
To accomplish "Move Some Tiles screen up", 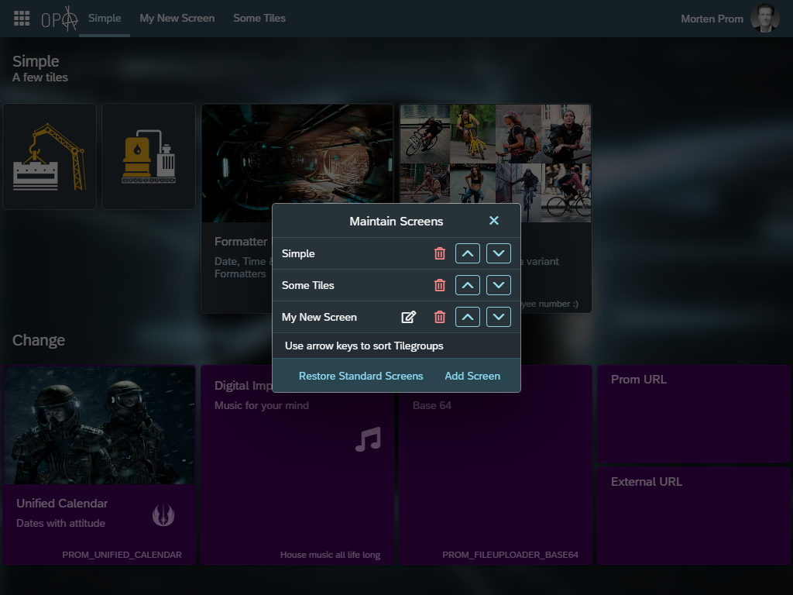I will [468, 285].
